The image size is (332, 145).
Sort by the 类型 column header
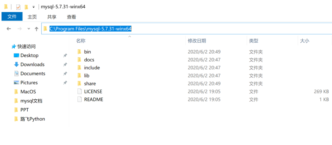coord(254,41)
